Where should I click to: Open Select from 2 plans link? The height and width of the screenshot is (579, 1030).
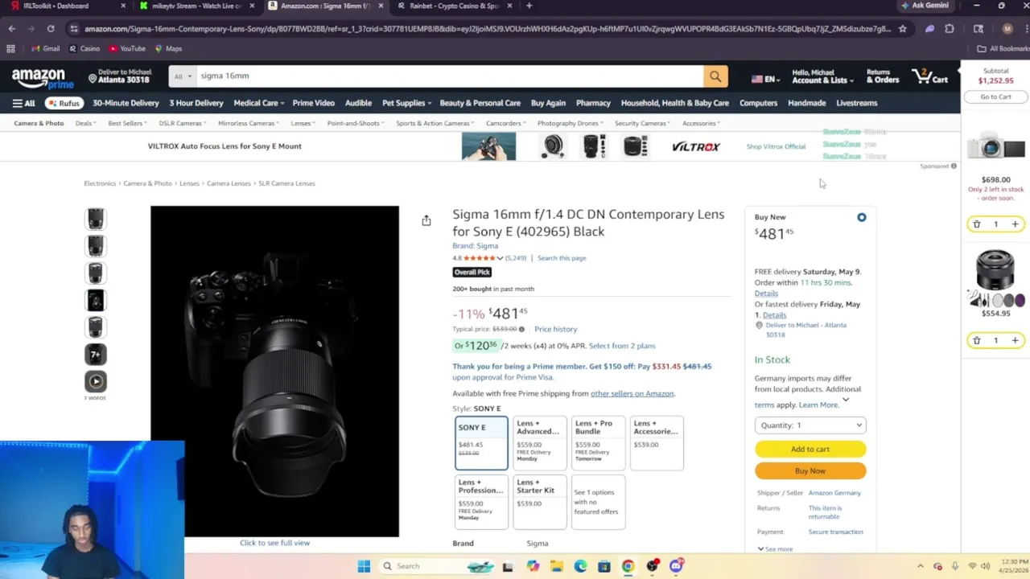[622, 346]
